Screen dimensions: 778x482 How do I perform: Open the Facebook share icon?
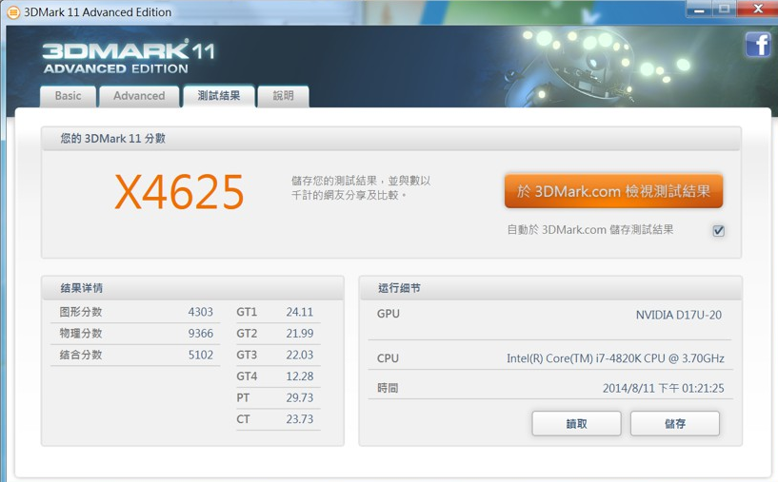(x=758, y=45)
